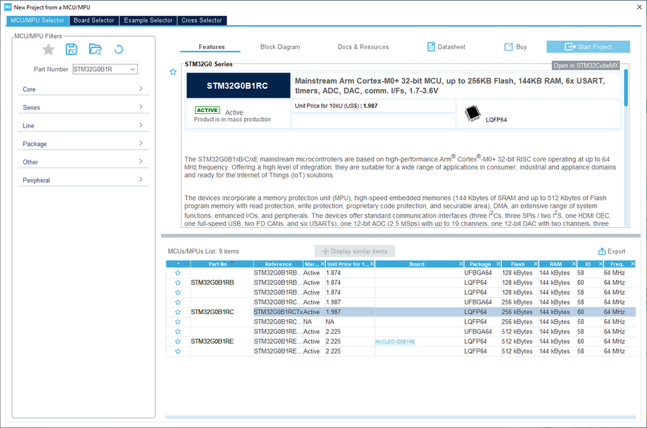Open the Cross Selector tab

[x=202, y=20]
